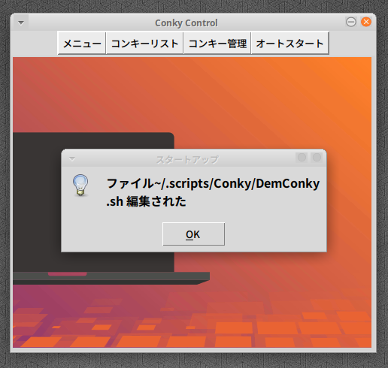Open スタートアップ dialog window menu arrow
Viewport: 388px width, 368px height.
coord(72,159)
